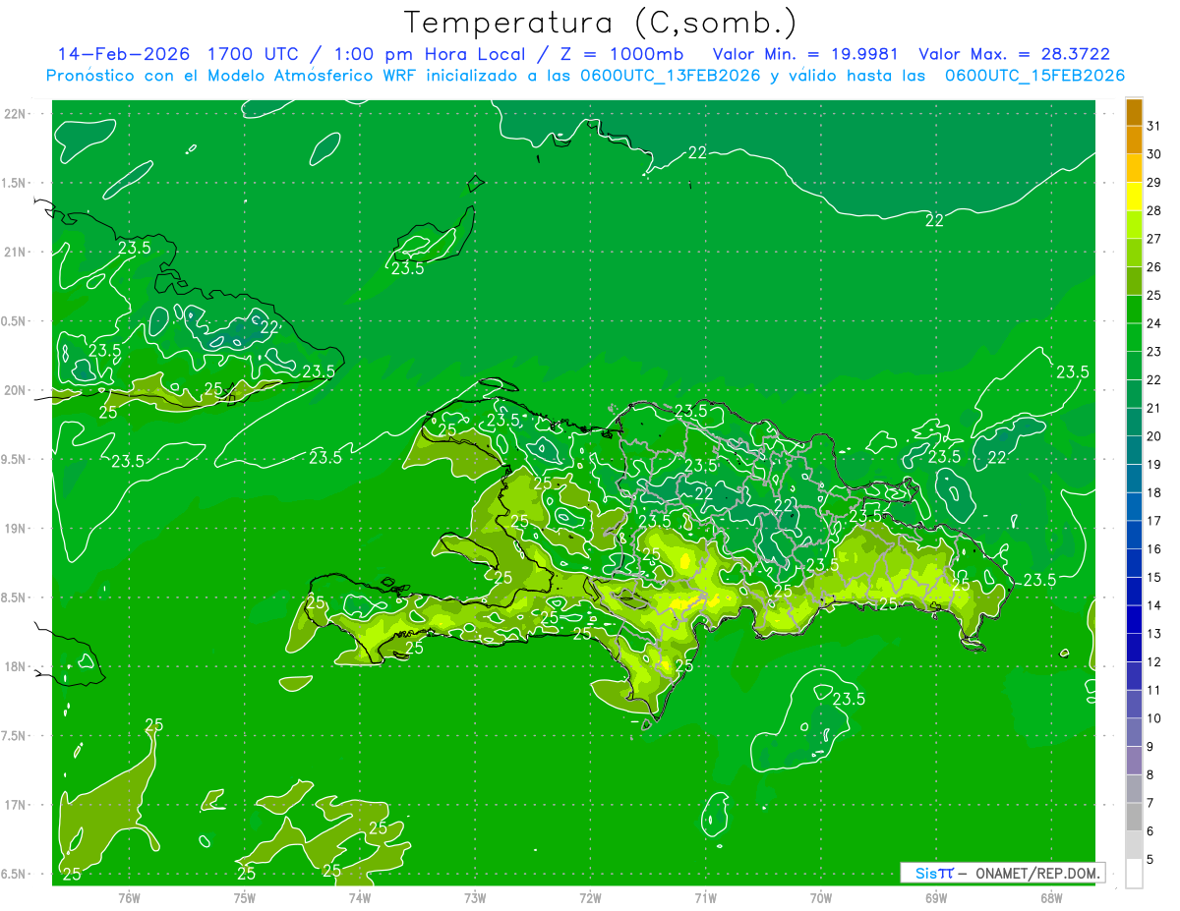Viewport: 1180px width, 911px height.
Task: Click the "21N" latitude axis label
Action: [x=16, y=253]
